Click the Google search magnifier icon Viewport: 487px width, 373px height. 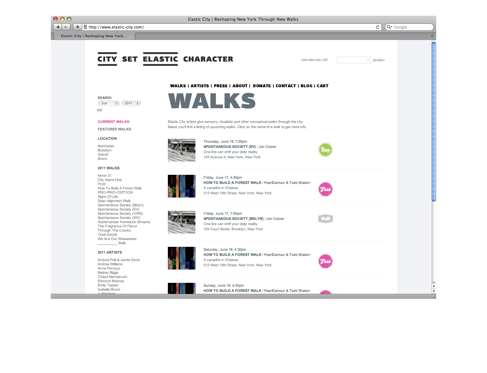389,27
